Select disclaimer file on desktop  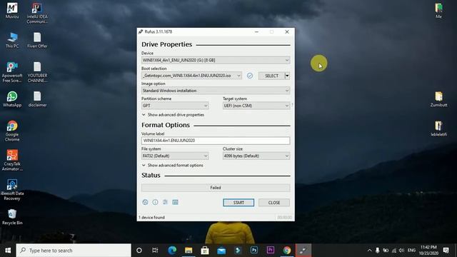pyautogui.click(x=37, y=99)
